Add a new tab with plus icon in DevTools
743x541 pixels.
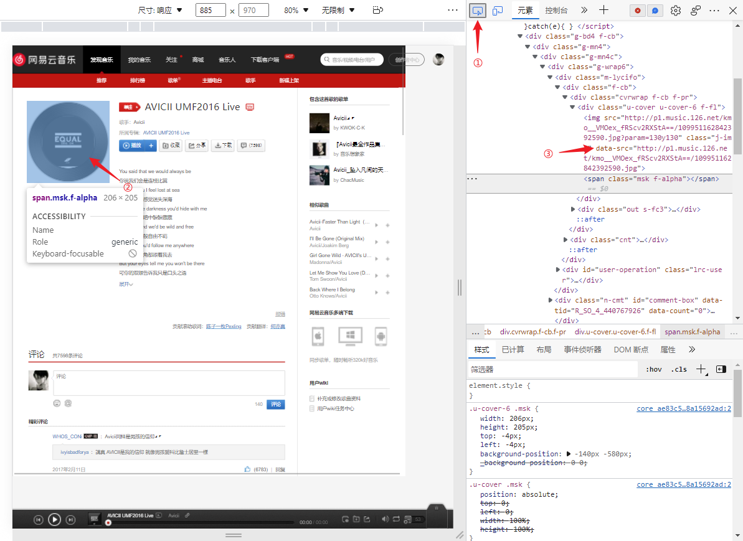pyautogui.click(x=603, y=11)
